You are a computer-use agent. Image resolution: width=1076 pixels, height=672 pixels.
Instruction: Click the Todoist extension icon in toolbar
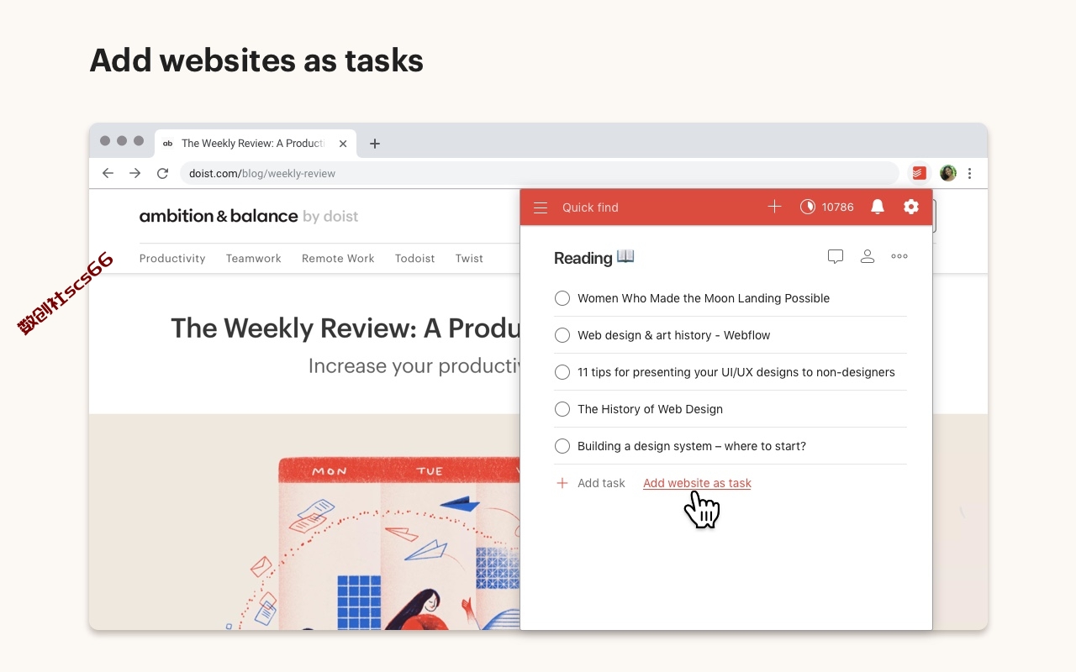coord(919,173)
